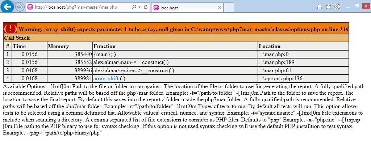Minimize the browser window
Image resolution: width=371 pixels, height=141 pixels.
point(348,7)
